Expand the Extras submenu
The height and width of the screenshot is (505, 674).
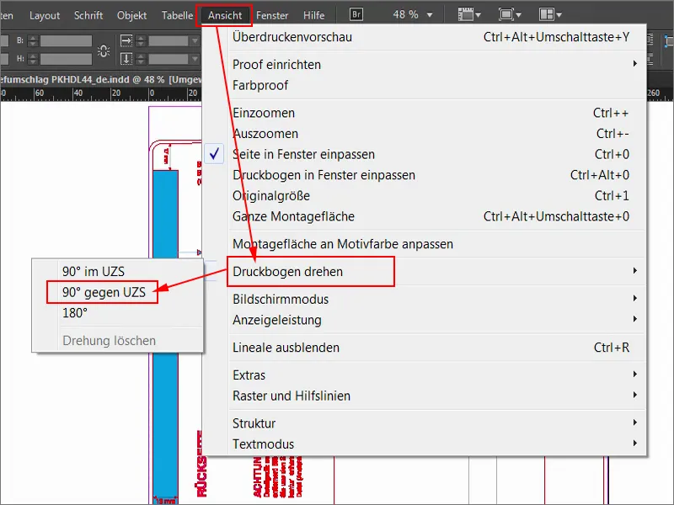click(431, 375)
